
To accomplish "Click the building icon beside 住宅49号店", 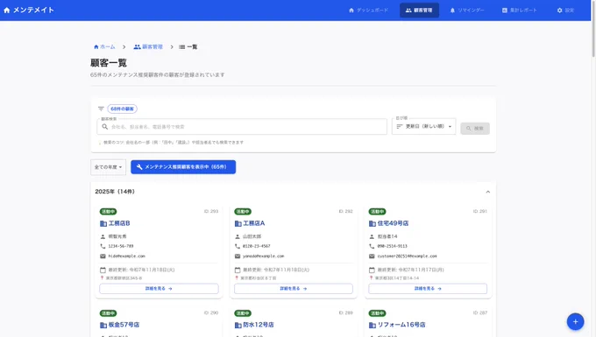I will tap(372, 223).
